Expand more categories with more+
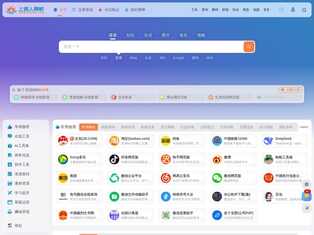The width and height of the screenshot is (314, 235). 304,127
